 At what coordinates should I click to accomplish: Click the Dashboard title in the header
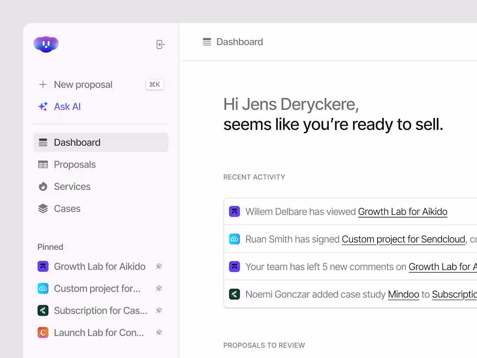click(239, 42)
